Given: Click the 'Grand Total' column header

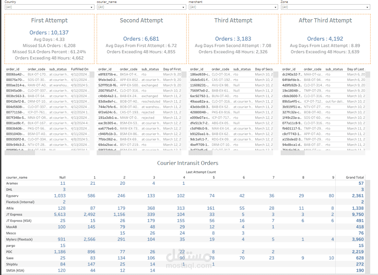Looking at the screenshot, I should click(x=355, y=177).
